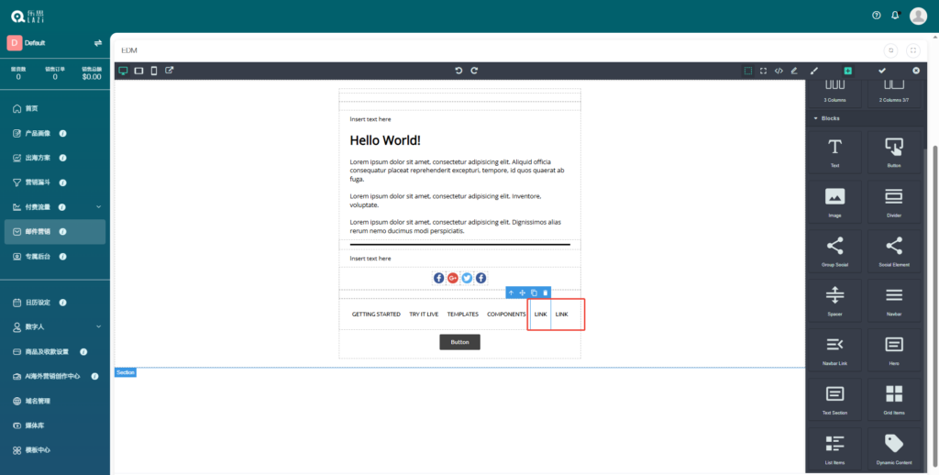Click the Hello World! heading text

tap(385, 140)
